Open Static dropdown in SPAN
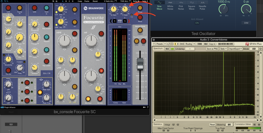 pos(224,49)
